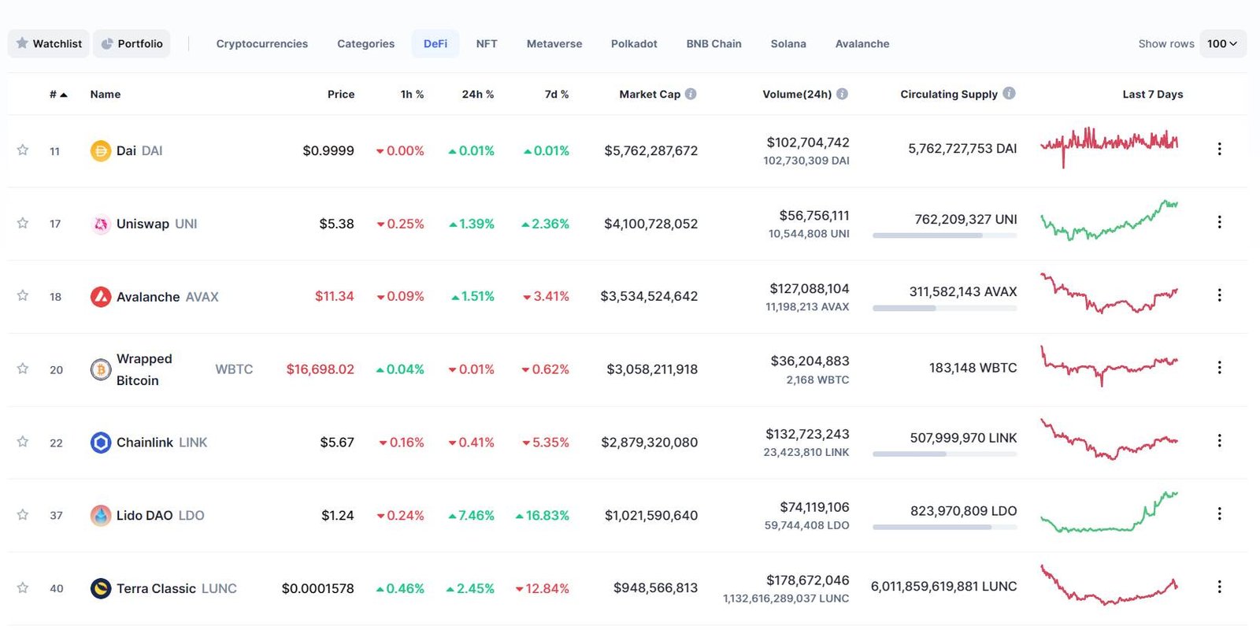Viewport: 1260px width, 630px height.
Task: Switch to Categories tab
Action: click(365, 44)
